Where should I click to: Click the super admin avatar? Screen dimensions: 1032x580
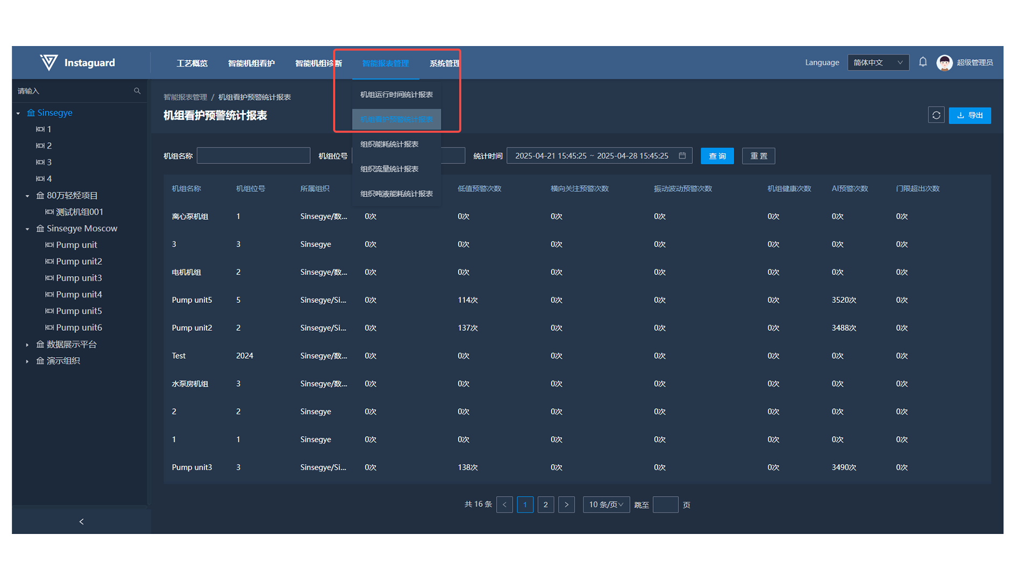(944, 63)
